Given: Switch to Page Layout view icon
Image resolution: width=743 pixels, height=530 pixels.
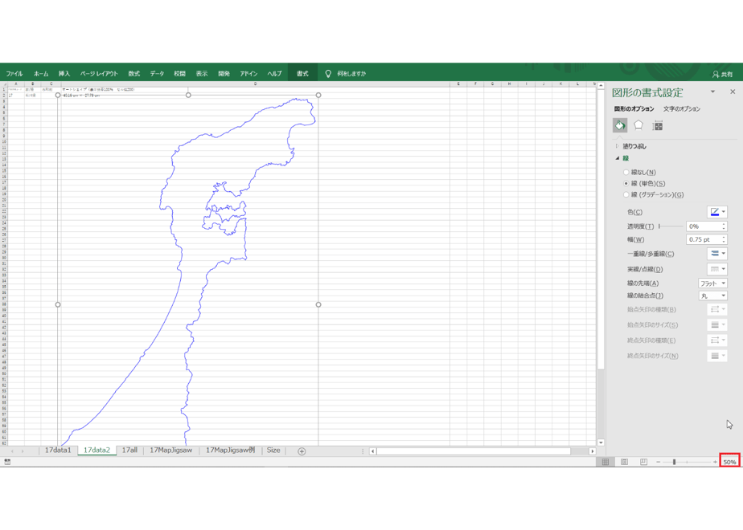Looking at the screenshot, I should tap(625, 462).
